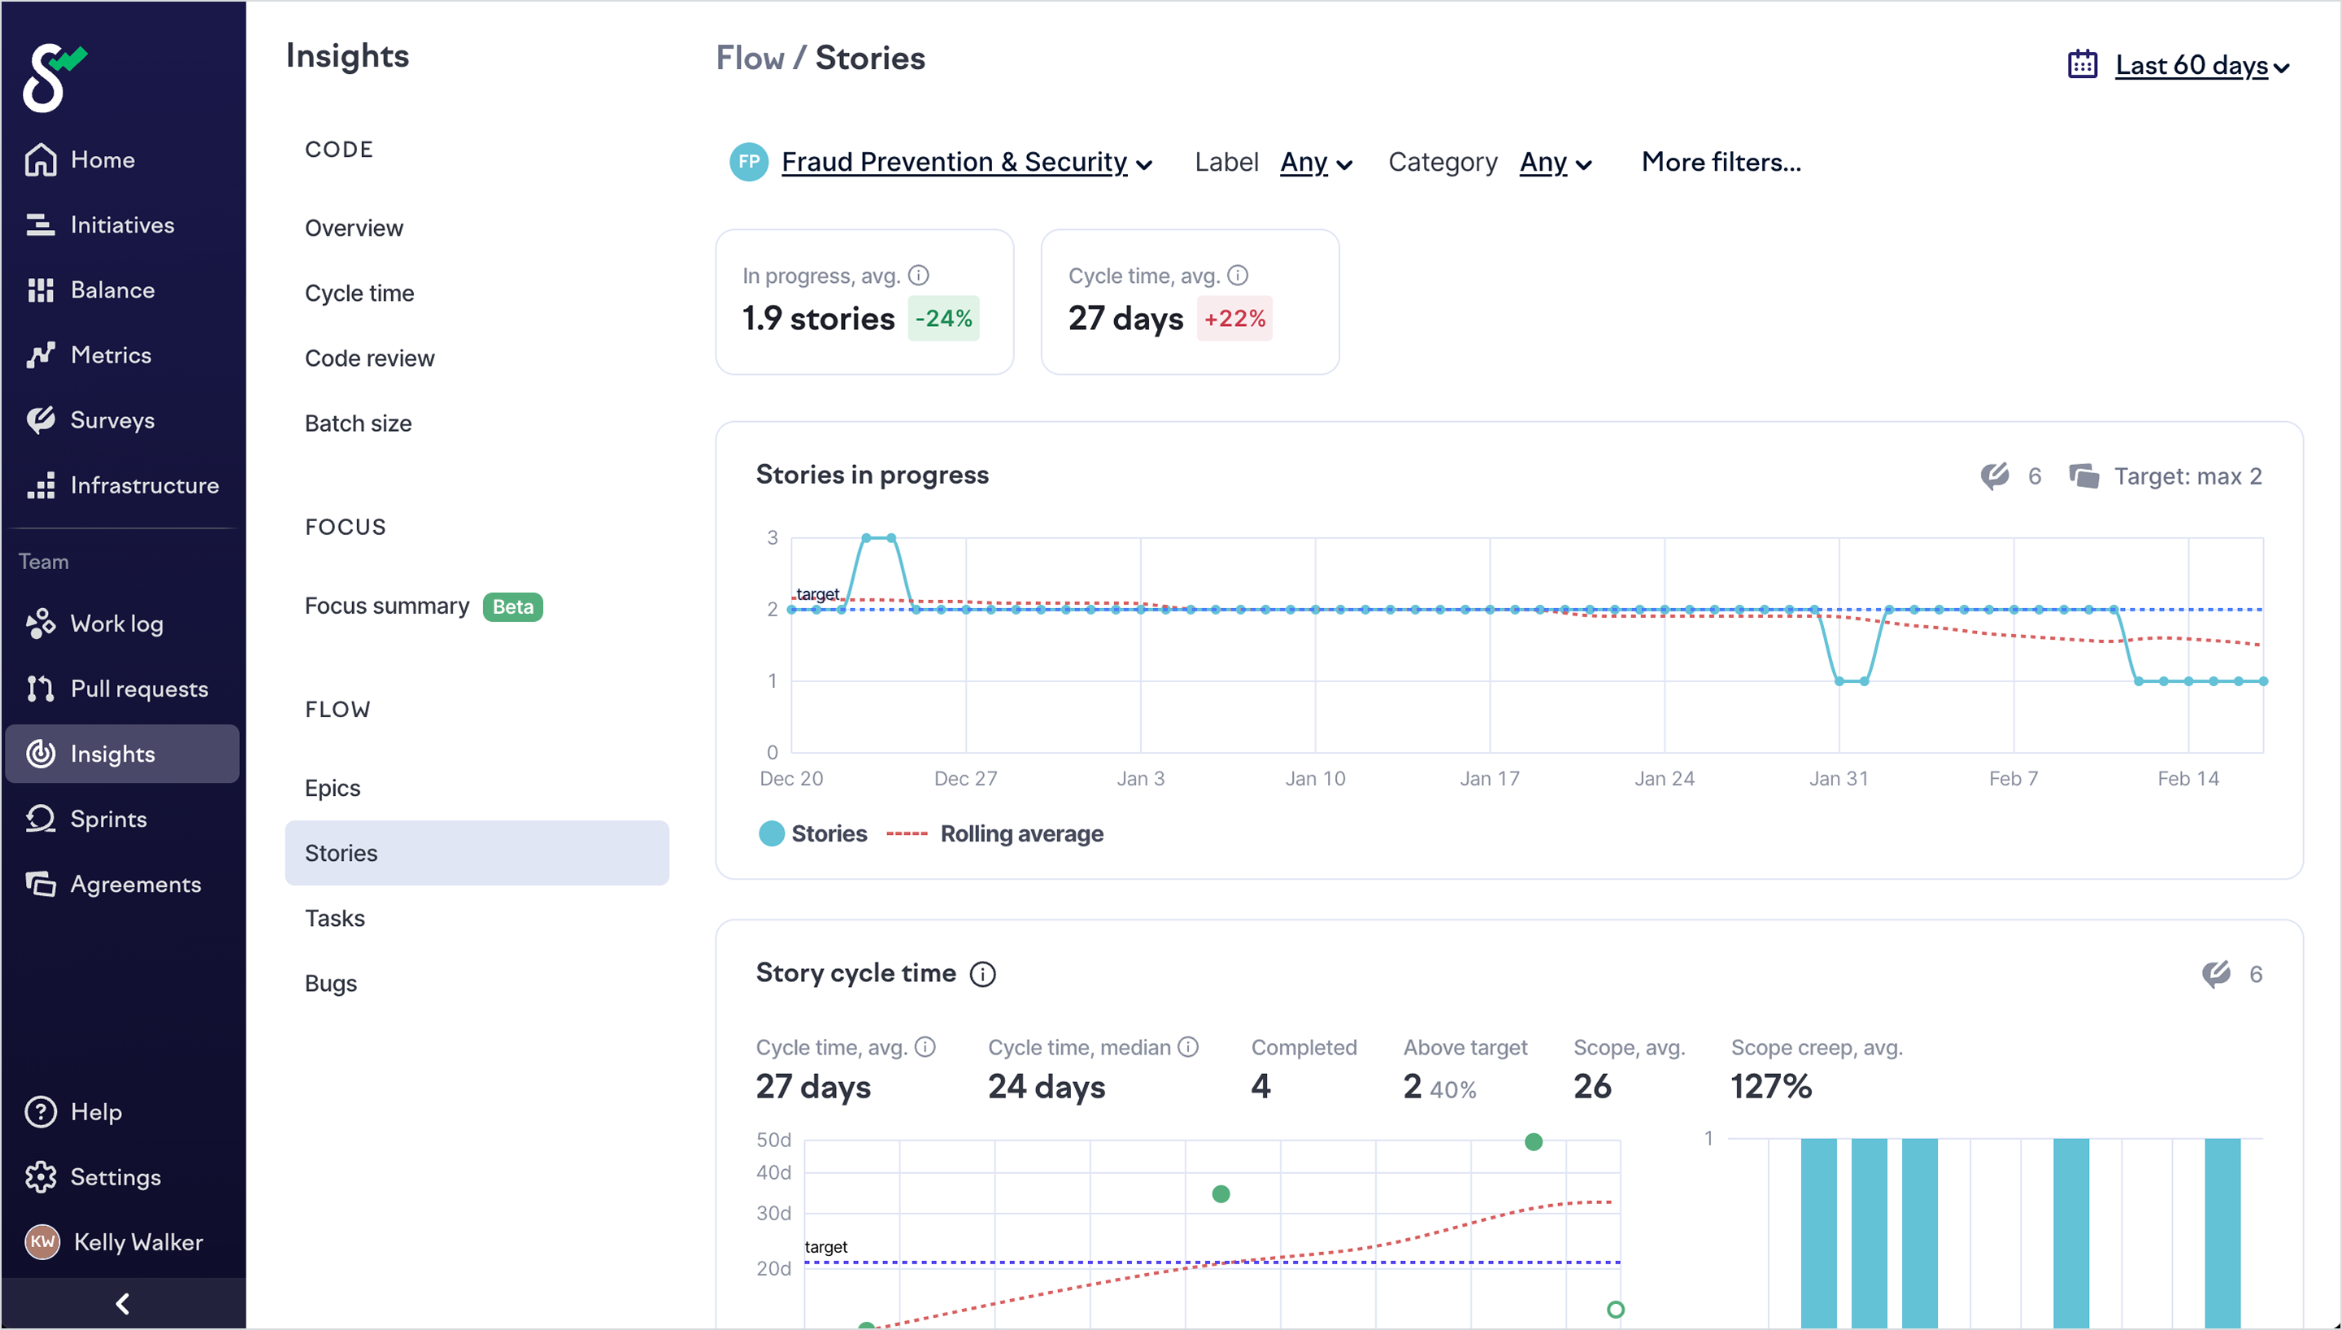Image resolution: width=2342 pixels, height=1330 pixels.
Task: Collapse sidebar with the left chevron
Action: pyautogui.click(x=123, y=1303)
